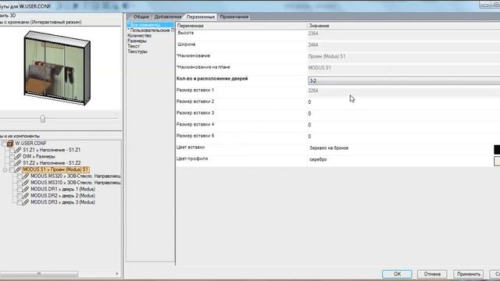Select Размеры in the category list
The image size is (500, 281).
pyautogui.click(x=137, y=41)
